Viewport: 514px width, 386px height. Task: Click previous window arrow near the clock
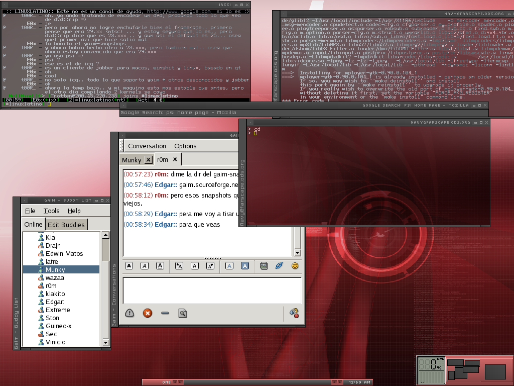334,382
